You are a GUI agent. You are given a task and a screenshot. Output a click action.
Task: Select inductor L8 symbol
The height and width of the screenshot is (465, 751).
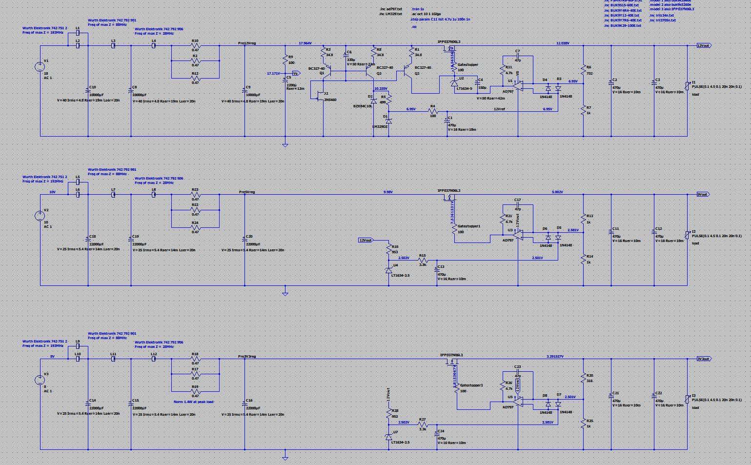tap(154, 194)
